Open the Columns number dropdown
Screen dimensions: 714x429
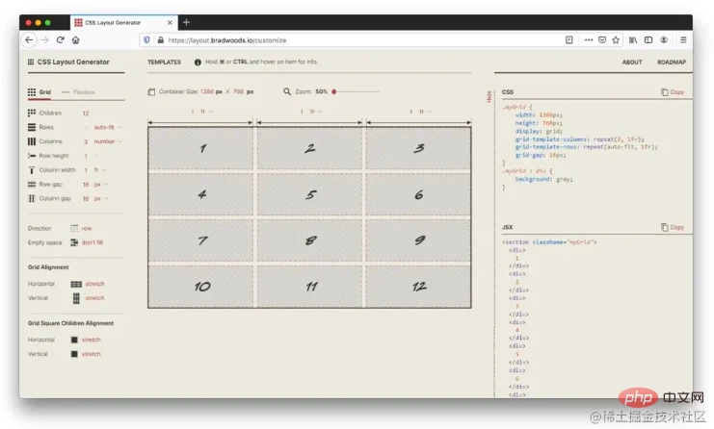pos(108,141)
